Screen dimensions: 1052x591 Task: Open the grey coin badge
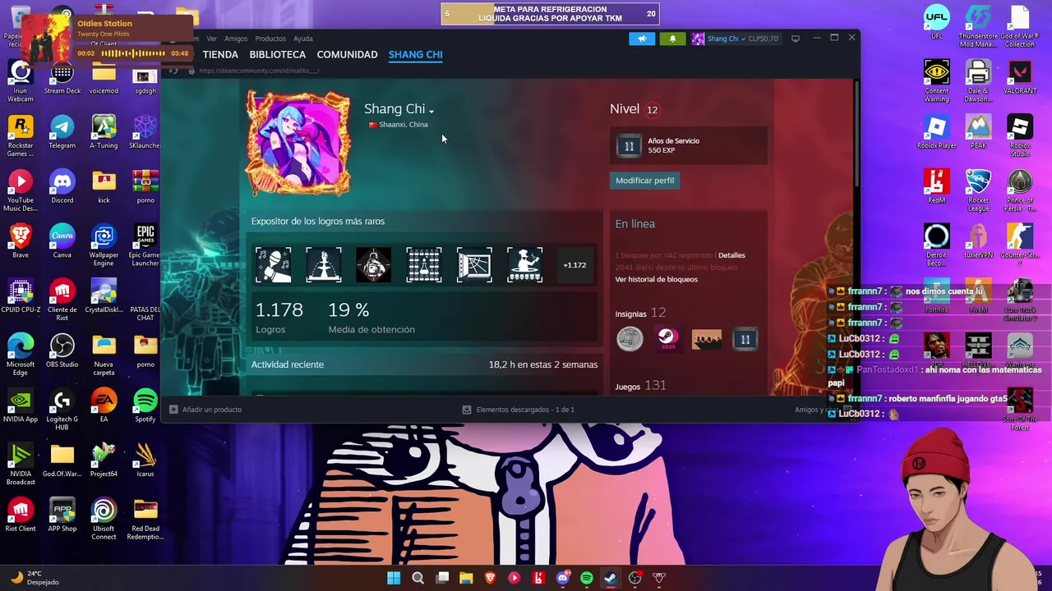[x=630, y=339]
